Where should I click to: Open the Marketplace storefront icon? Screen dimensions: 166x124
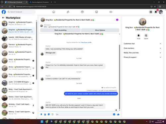tap(97, 12)
